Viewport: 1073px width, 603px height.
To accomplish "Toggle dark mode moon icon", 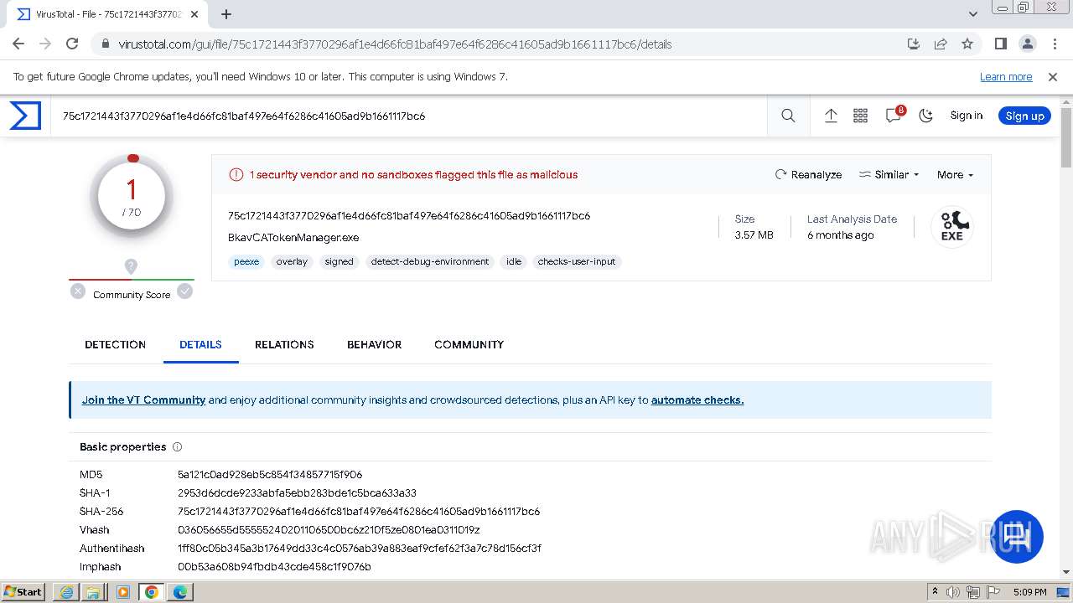I will click(925, 116).
